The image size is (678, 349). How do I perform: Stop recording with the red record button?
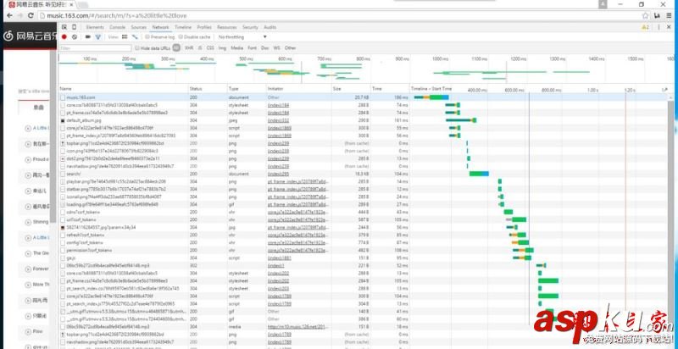tap(64, 37)
